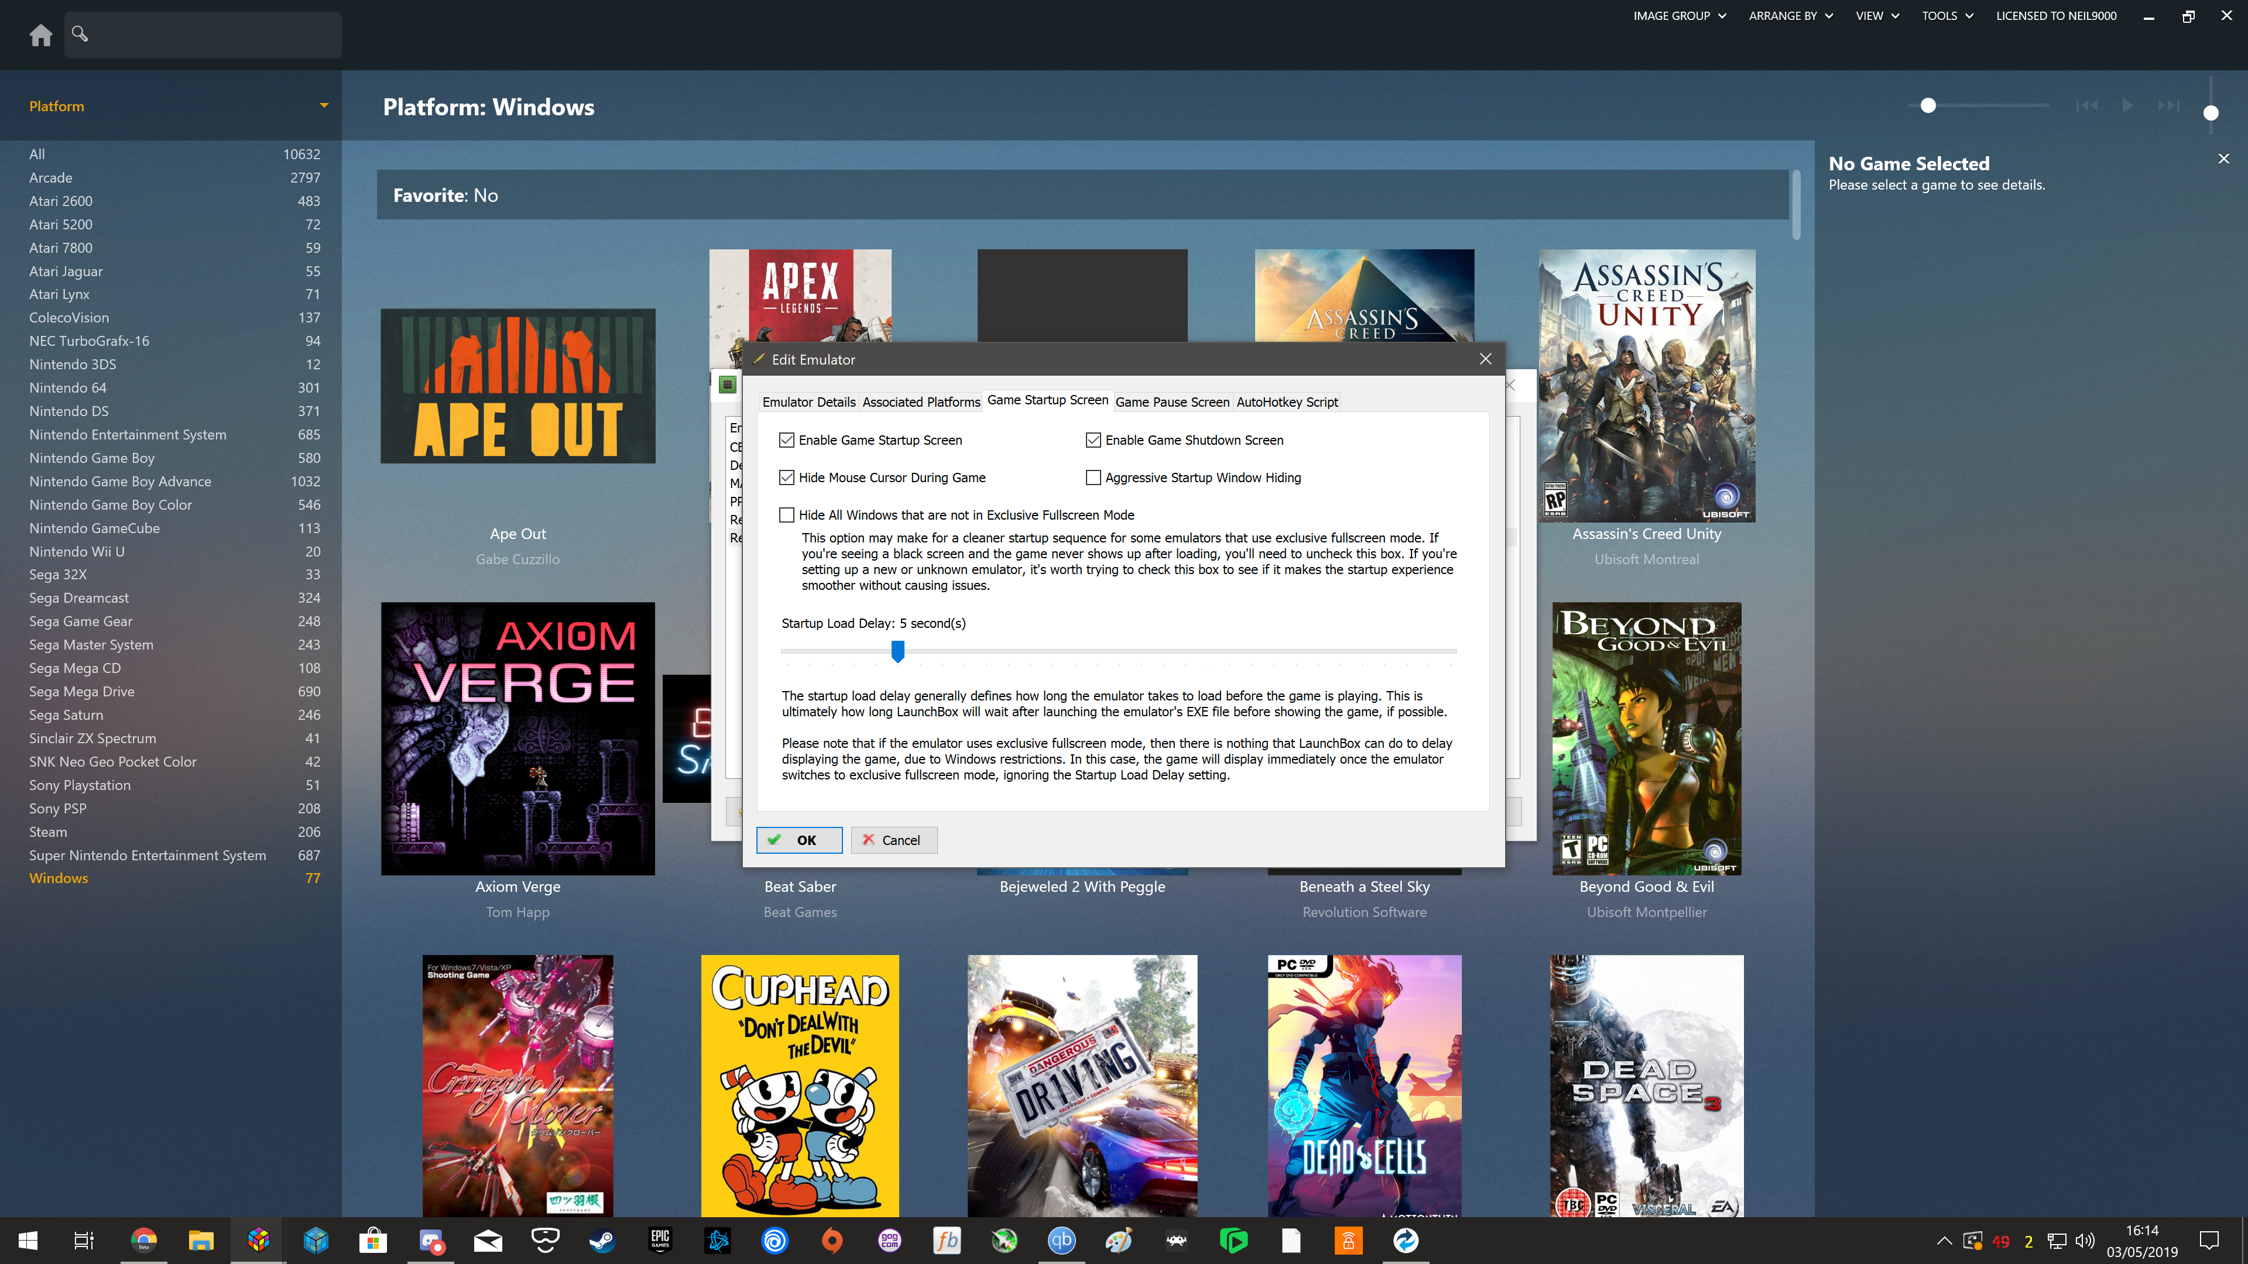This screenshot has width=2248, height=1264.
Task: Open Mail app from taskbar
Action: (488, 1241)
